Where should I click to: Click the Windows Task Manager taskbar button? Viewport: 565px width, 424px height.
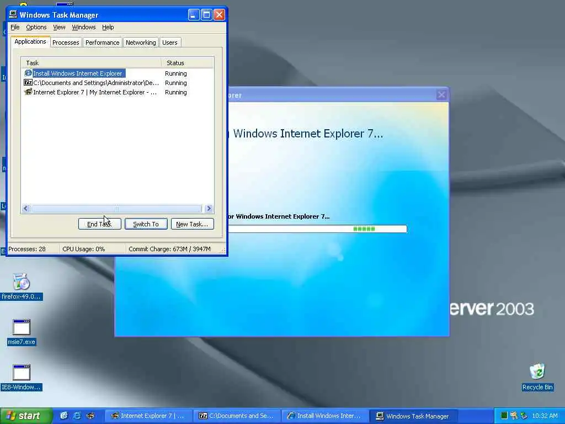click(x=413, y=416)
